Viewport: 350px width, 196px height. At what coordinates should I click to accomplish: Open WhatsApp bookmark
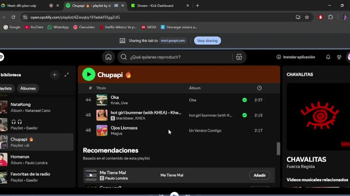tap(58, 27)
